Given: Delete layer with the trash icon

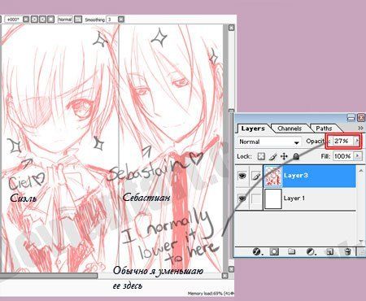Looking at the screenshot, I should (347, 251).
